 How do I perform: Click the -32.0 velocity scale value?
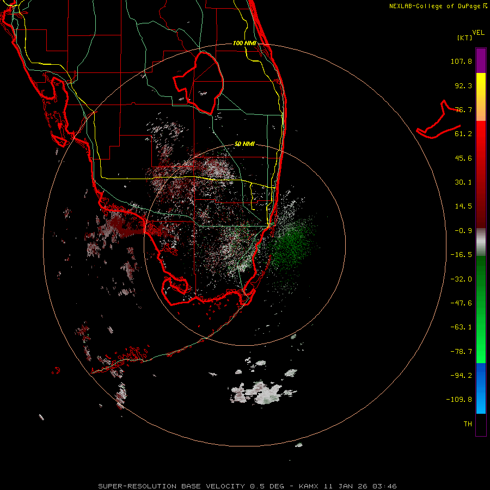(x=461, y=279)
